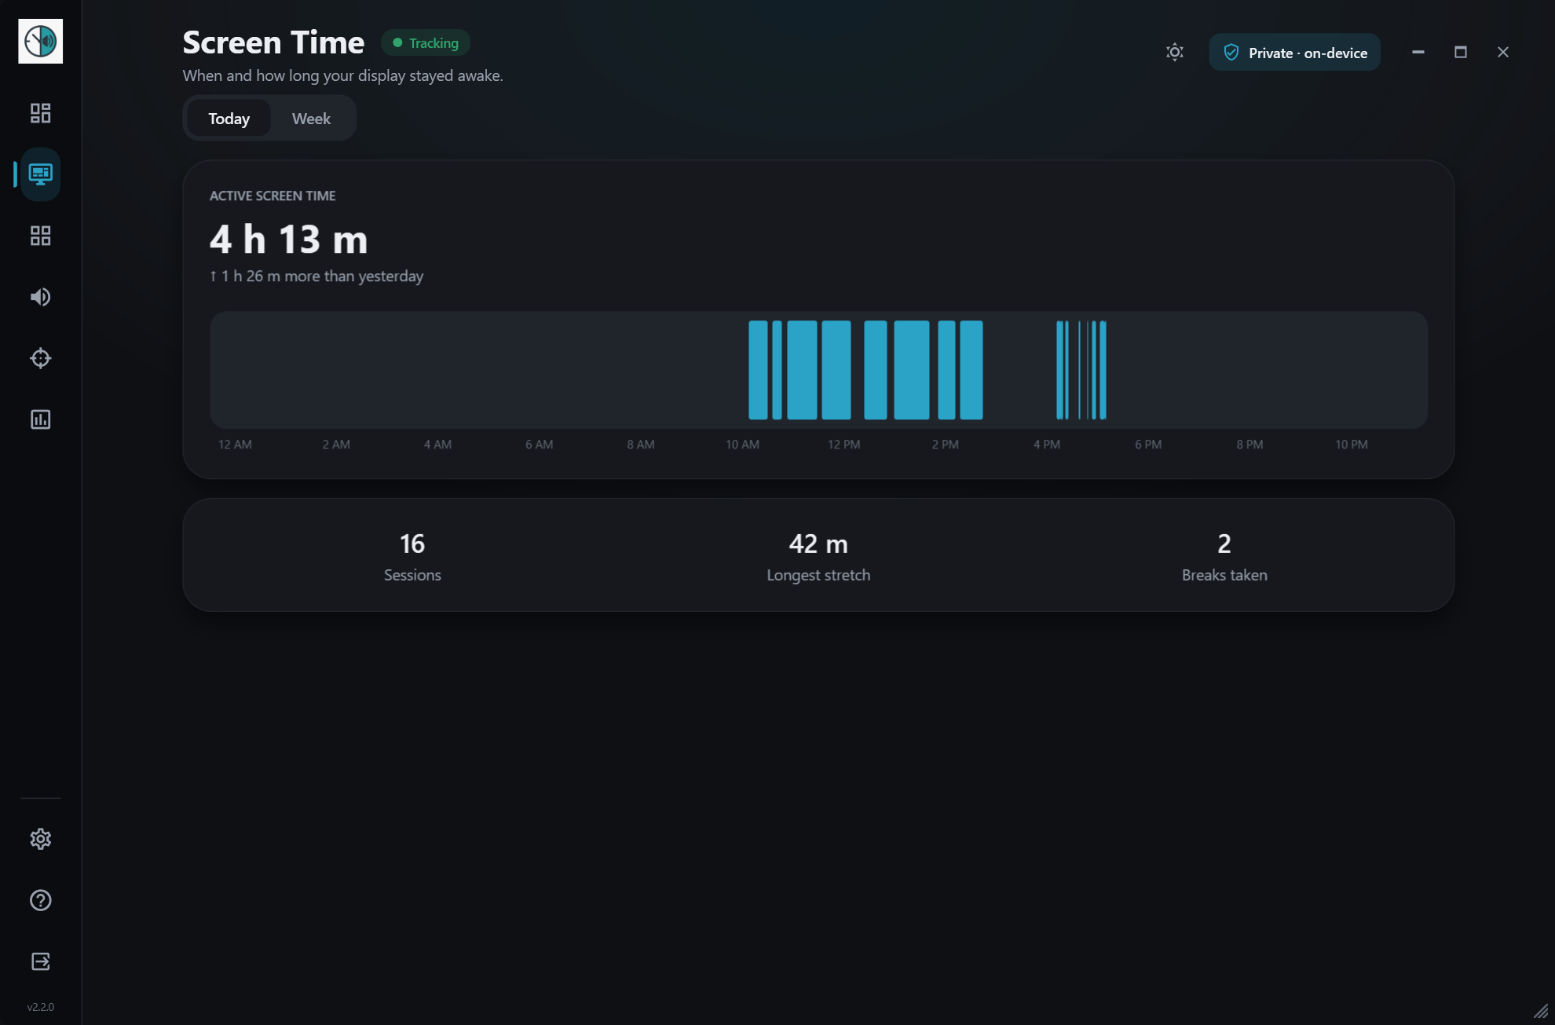Click the app logo icon
The width and height of the screenshot is (1555, 1025).
coord(41,41)
